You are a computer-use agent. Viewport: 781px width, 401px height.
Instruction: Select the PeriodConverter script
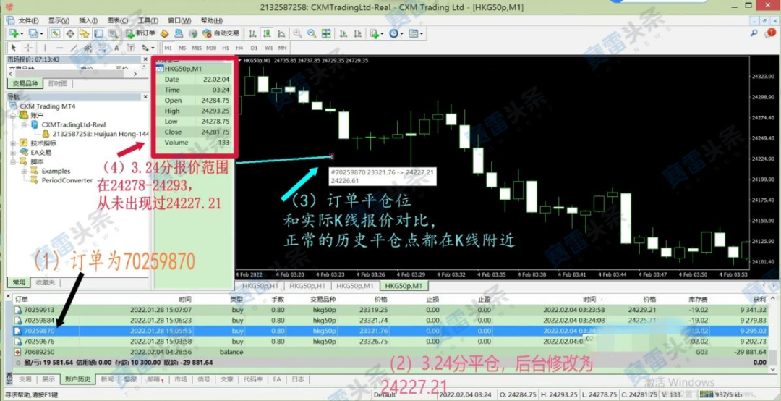(67, 180)
